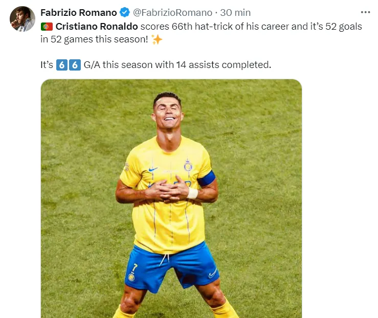
Task: Click the bold 'Cristiano Ronaldo' text
Action: [x=96, y=27]
